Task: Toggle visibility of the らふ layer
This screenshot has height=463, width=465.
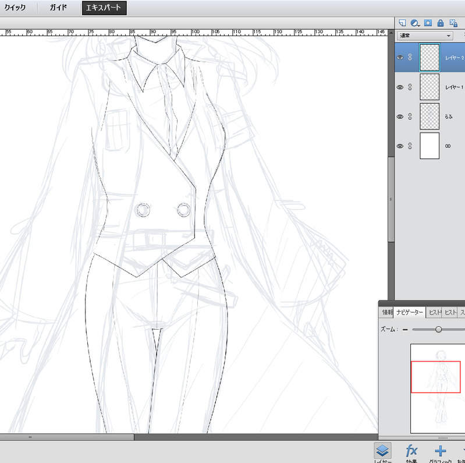Action: pyautogui.click(x=400, y=116)
